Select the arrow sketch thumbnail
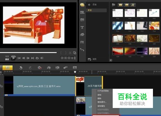The width and height of the screenshot is (161, 116). (x=154, y=13)
